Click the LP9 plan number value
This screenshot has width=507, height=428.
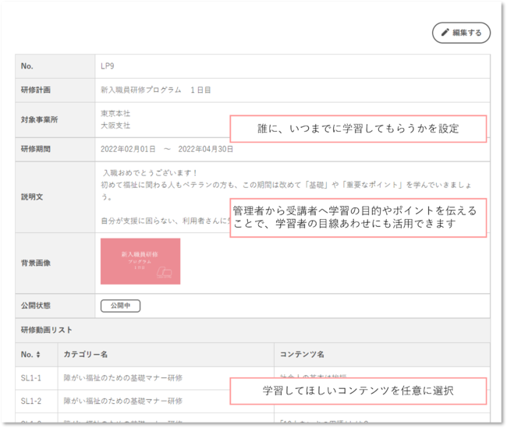tap(108, 66)
